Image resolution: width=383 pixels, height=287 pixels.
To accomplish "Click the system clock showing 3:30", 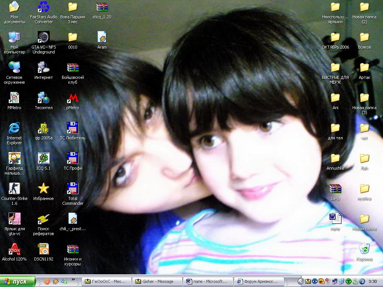I will tap(373, 281).
